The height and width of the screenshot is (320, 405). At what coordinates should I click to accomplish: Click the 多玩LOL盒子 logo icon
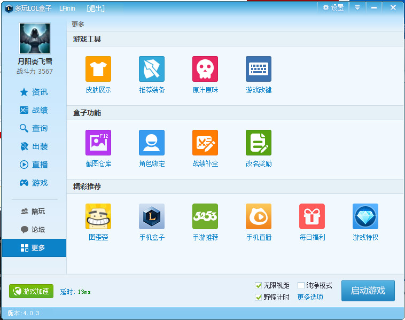point(9,9)
